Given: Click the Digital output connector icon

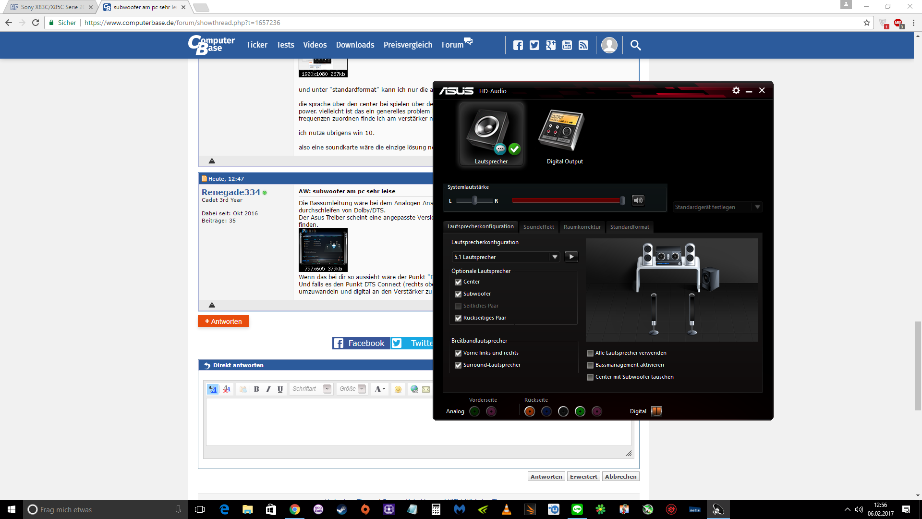Looking at the screenshot, I should [656, 411].
